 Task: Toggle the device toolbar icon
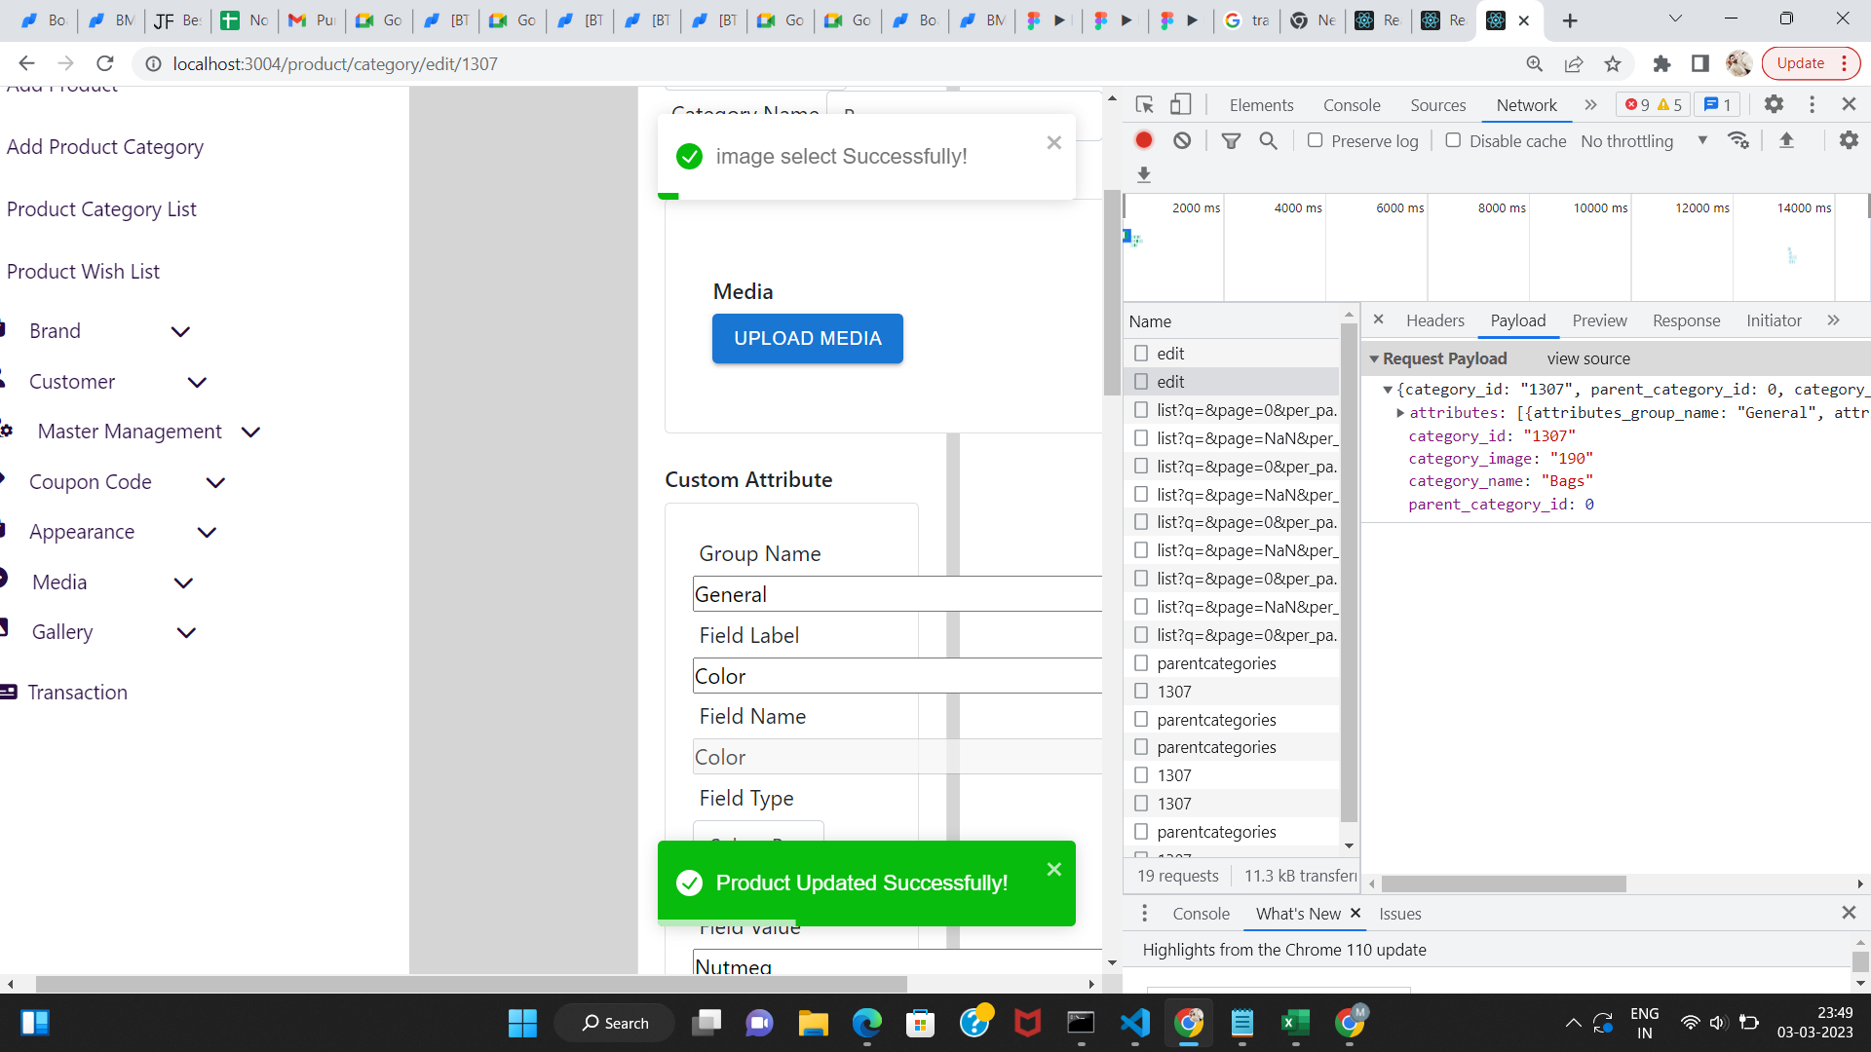(x=1181, y=104)
